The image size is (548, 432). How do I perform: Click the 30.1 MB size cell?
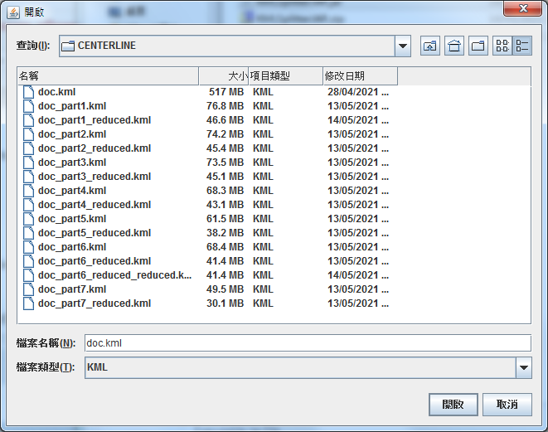(x=225, y=303)
